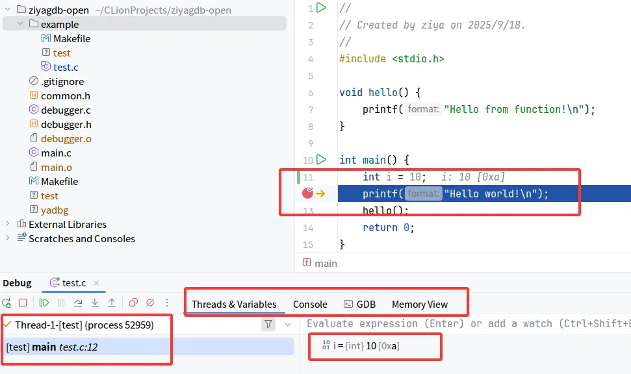Viewport: 631px width, 374px height.
Task: Click the Evaluate expression input field
Action: [469, 324]
